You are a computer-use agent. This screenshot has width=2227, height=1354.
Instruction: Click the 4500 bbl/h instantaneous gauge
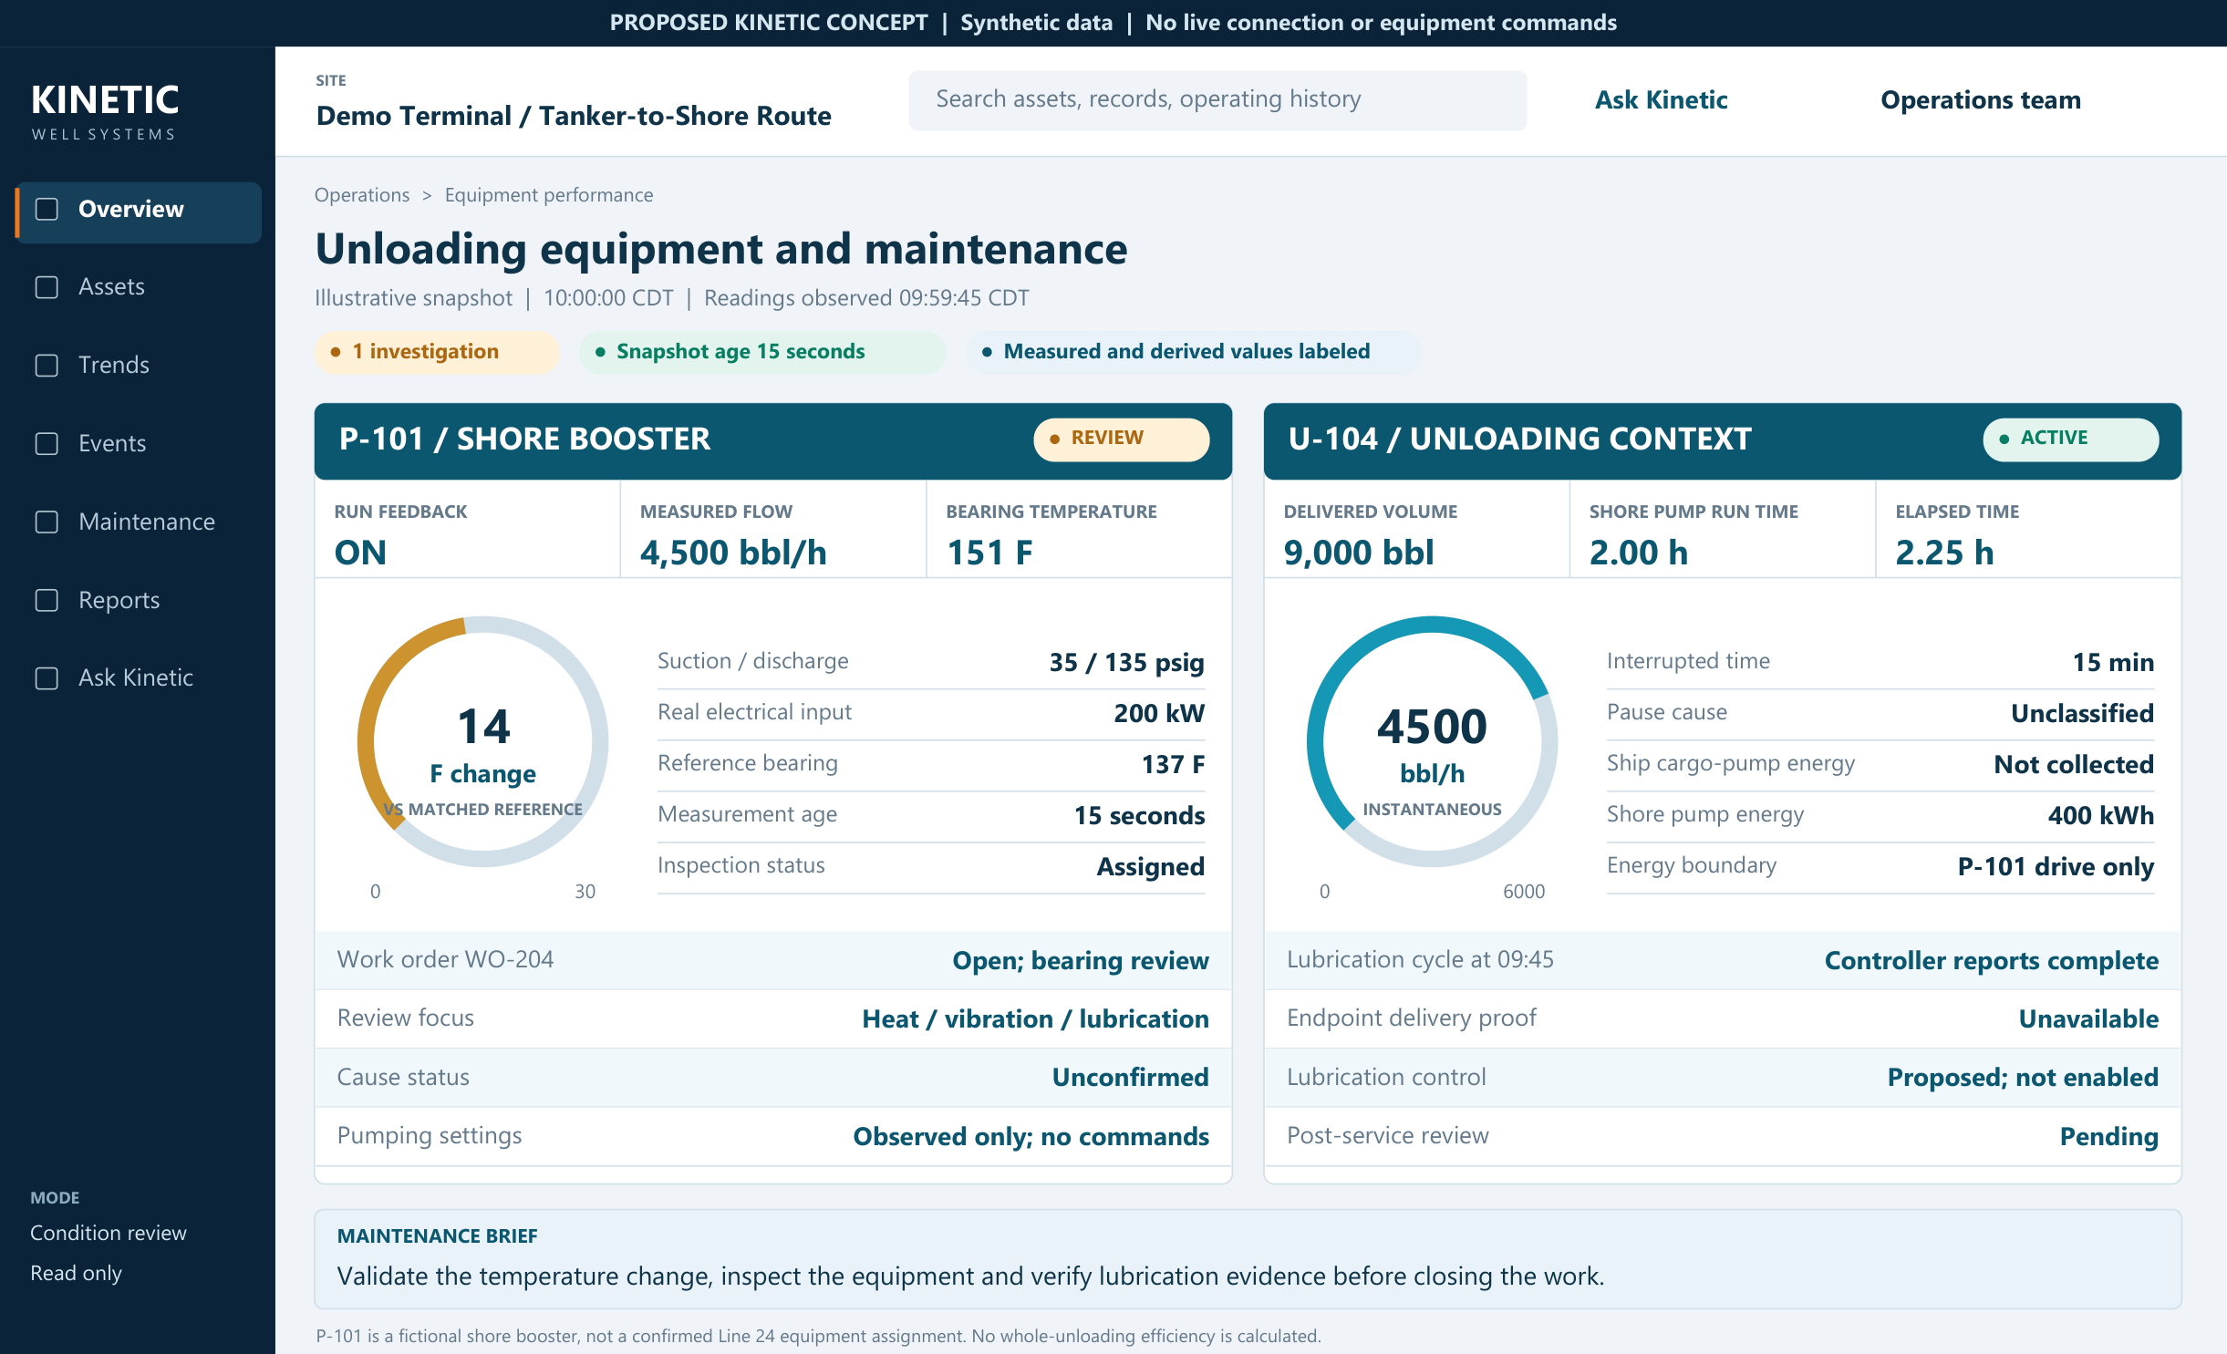pos(1432,741)
